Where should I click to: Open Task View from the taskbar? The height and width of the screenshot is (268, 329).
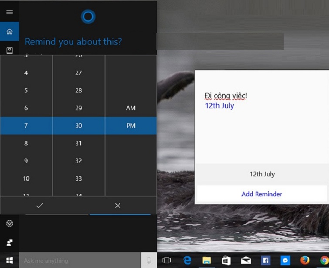click(166, 261)
